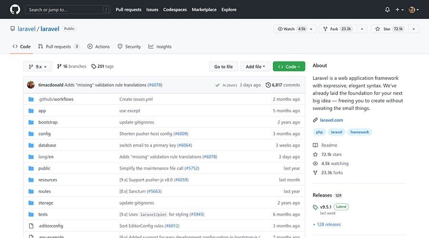The width and height of the screenshot is (429, 238).
Task: Click the php topic tag
Action: 319,132
